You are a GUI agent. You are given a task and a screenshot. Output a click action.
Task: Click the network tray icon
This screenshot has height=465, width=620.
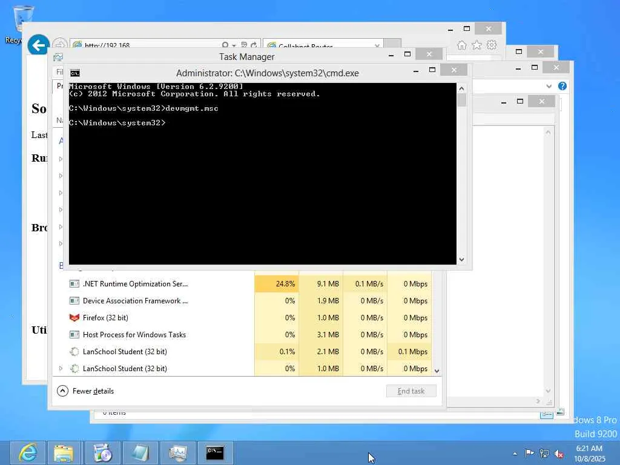pyautogui.click(x=544, y=453)
